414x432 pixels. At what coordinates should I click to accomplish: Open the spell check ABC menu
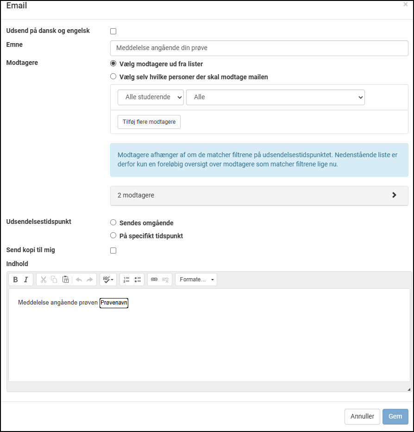point(108,280)
